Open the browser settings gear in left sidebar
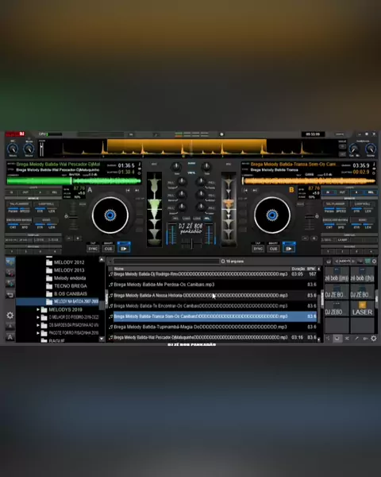The width and height of the screenshot is (381, 477). click(x=10, y=316)
